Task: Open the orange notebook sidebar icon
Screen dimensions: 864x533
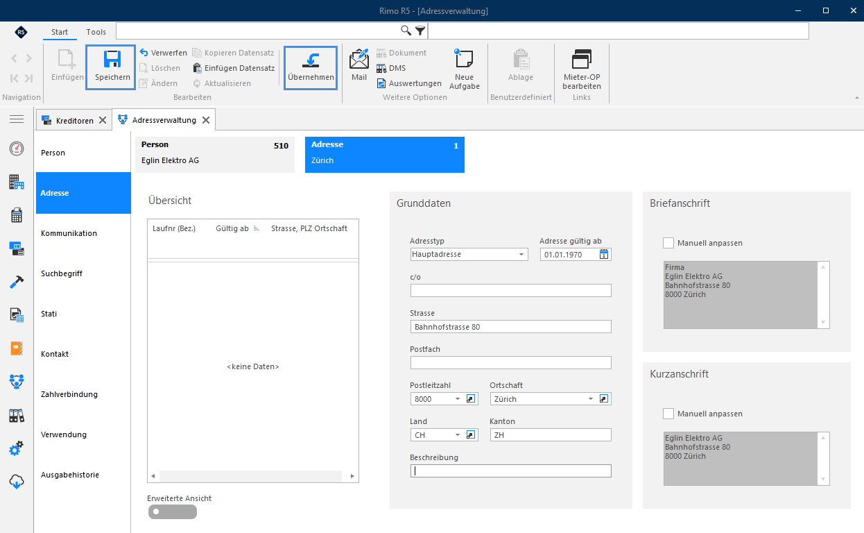Action: coord(17,348)
